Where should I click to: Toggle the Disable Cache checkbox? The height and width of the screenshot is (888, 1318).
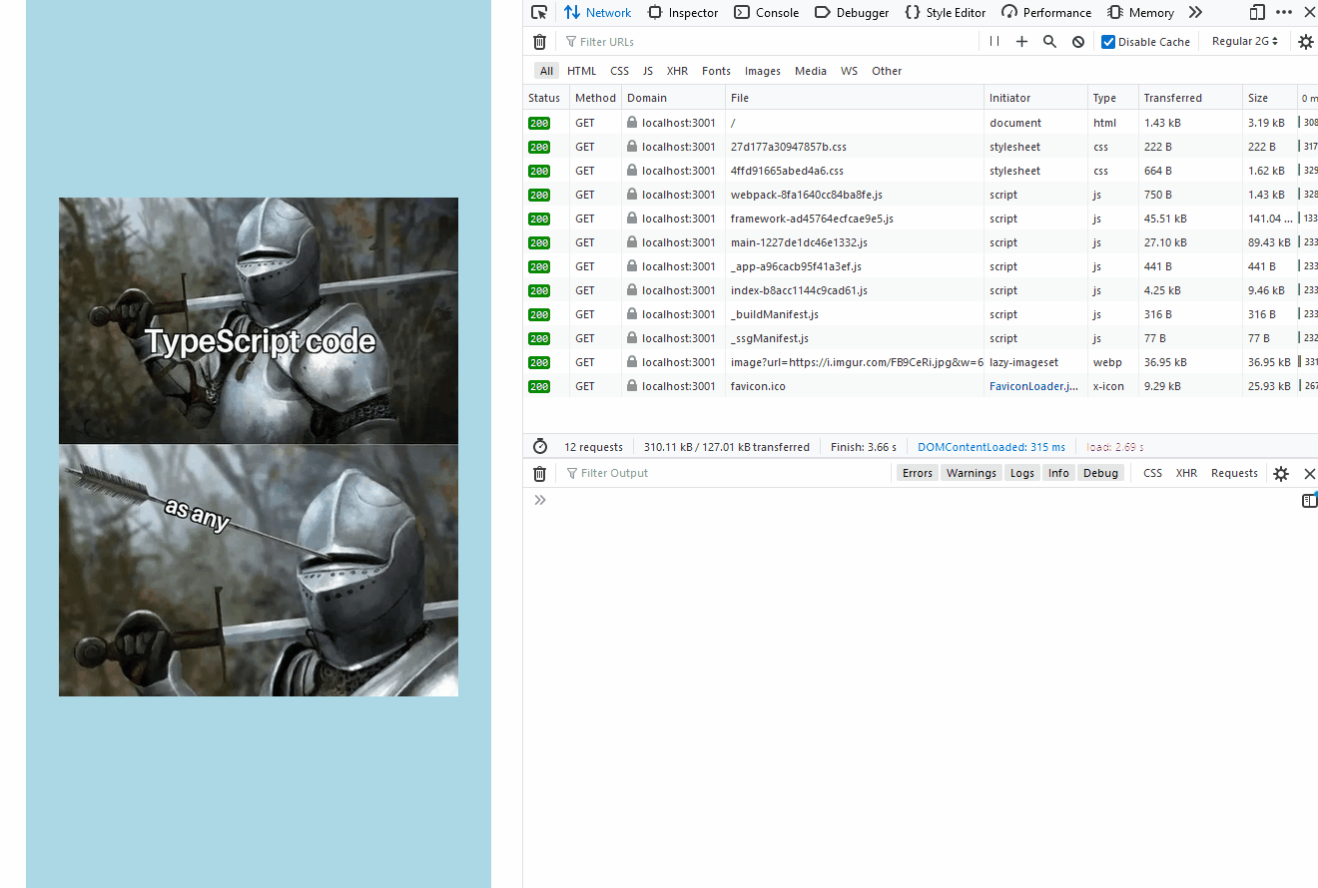pyautogui.click(x=1107, y=41)
